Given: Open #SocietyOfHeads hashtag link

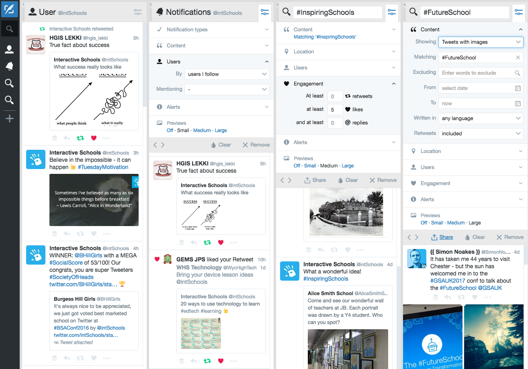Looking at the screenshot, I should pos(72,277).
